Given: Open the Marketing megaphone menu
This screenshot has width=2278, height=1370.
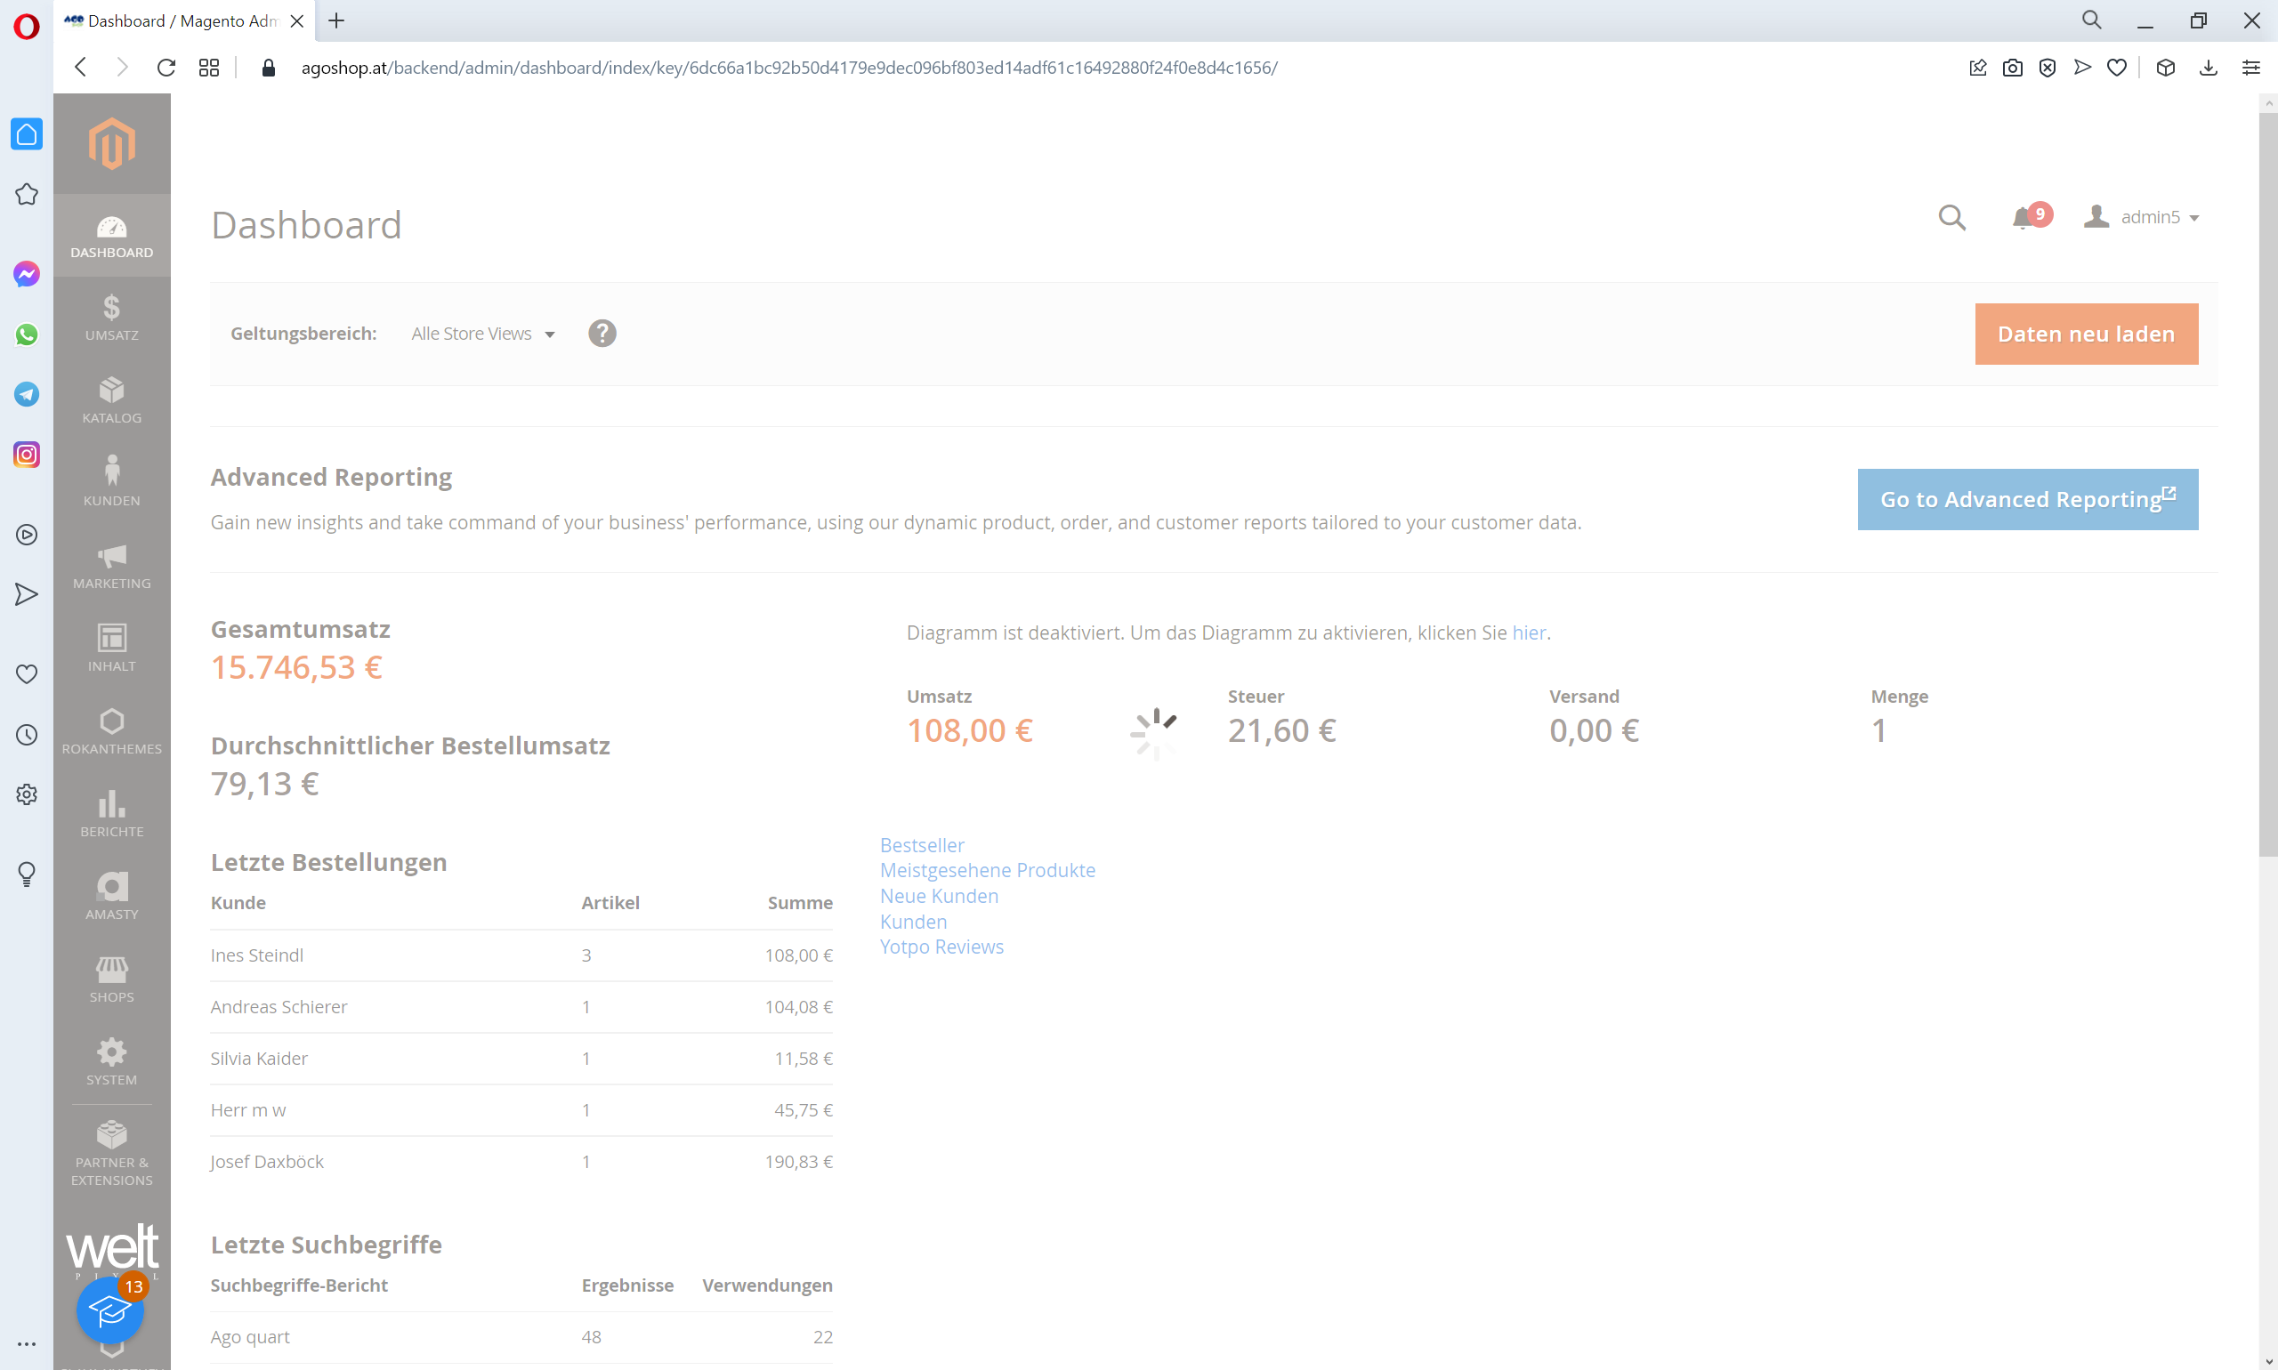Looking at the screenshot, I should pyautogui.click(x=112, y=566).
